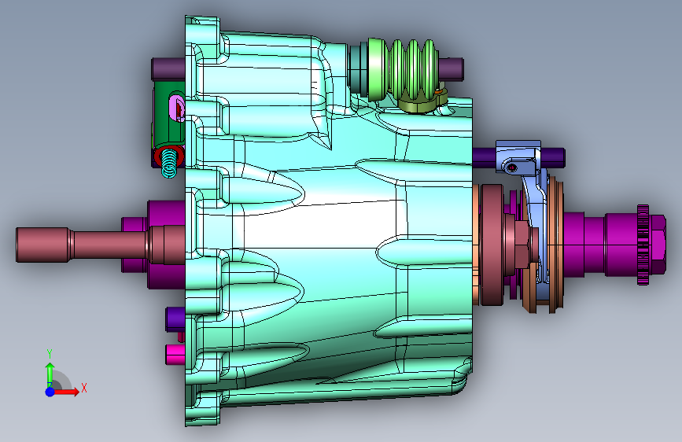Select the brown release bearing disc
Screen dimensions: 682x442
tap(492, 245)
